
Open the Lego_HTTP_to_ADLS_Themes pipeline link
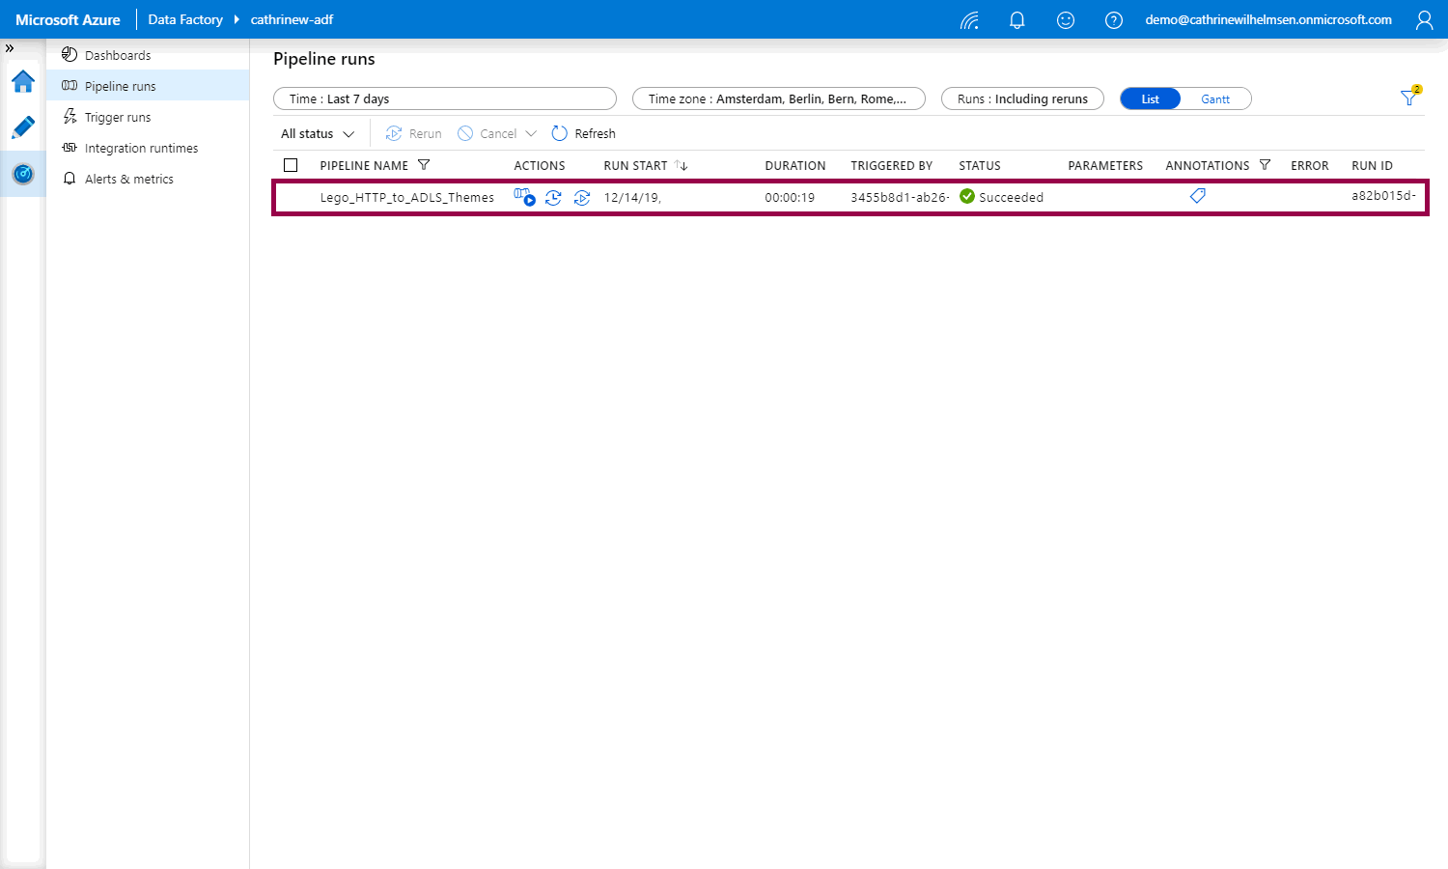click(x=406, y=198)
